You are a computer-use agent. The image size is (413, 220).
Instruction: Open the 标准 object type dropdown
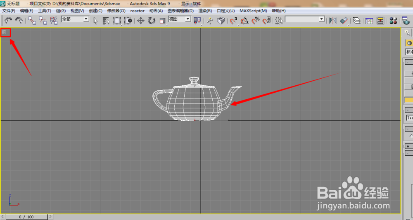(x=409, y=52)
